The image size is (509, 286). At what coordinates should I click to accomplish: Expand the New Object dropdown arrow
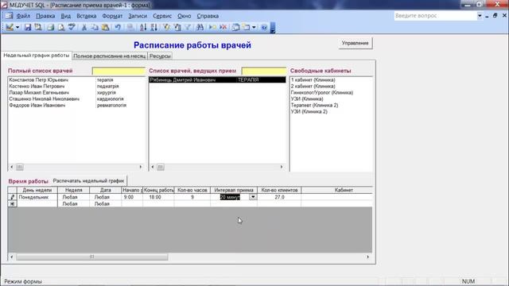(254, 28)
